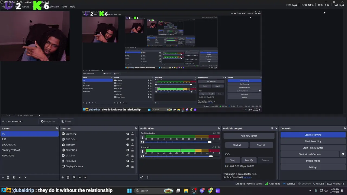Add a new scene with plus icon

[x=3, y=177]
